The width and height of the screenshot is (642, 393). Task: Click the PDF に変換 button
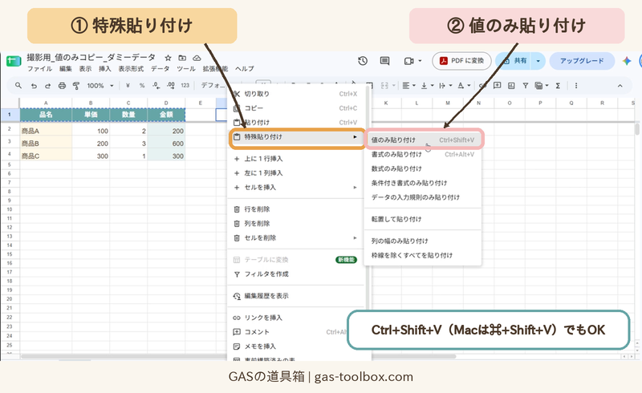tap(461, 61)
